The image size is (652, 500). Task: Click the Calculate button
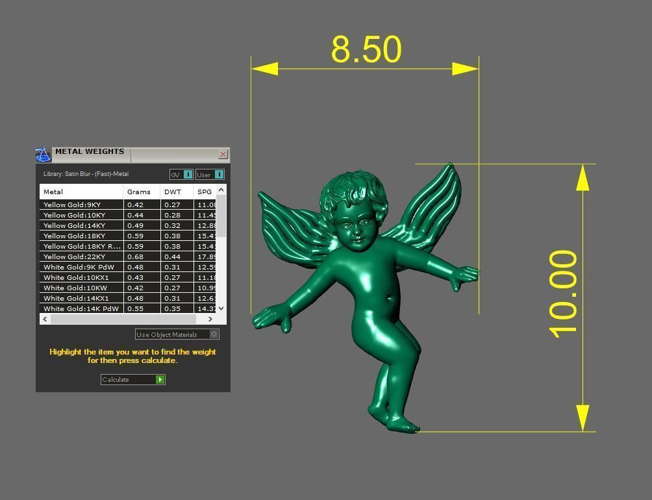point(133,379)
